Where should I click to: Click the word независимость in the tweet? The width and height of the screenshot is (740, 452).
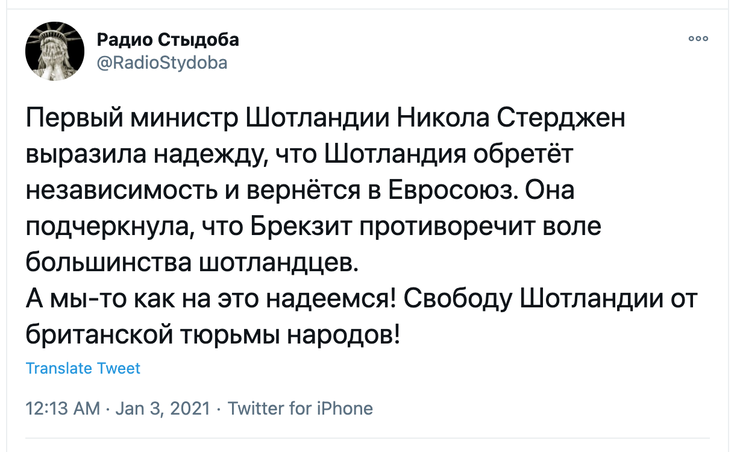122,190
